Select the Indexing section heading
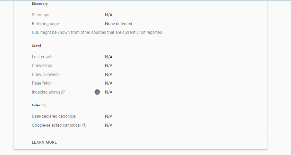 coord(38,105)
